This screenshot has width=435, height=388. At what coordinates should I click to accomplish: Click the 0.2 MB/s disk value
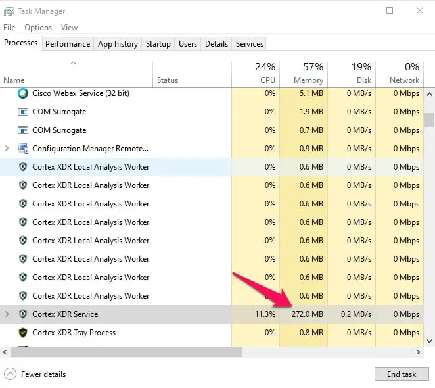click(x=356, y=314)
